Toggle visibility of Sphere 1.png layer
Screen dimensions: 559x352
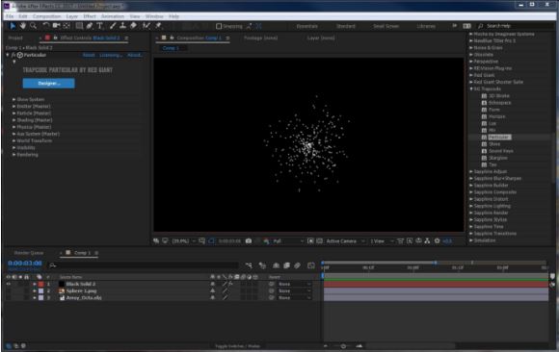tap(9, 290)
